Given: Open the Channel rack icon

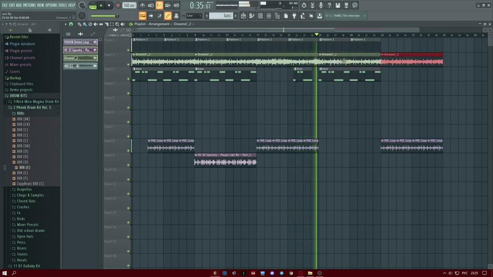Looking at the screenshot, I should point(260,16).
